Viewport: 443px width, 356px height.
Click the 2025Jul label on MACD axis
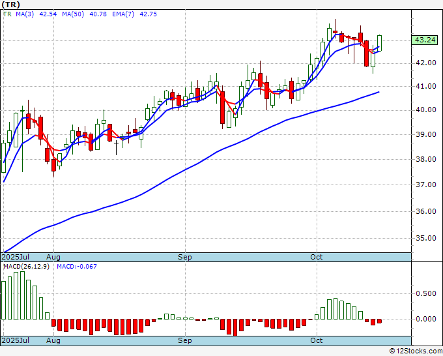point(16,340)
